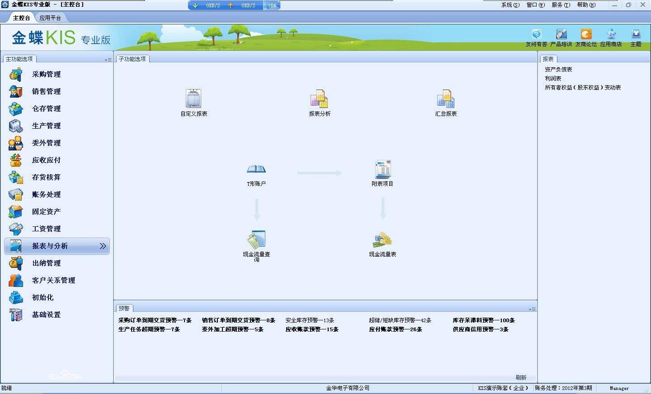Launch 报表分析 report analysis icon
This screenshot has height=394, width=651.
pos(319,98)
